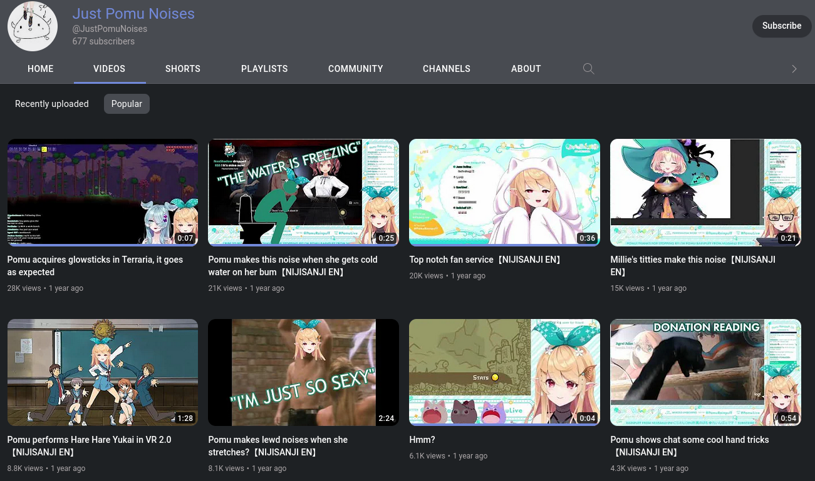Open title 'Millie's titties make this noise'
Viewport: 815px width, 481px height.
pyautogui.click(x=693, y=266)
